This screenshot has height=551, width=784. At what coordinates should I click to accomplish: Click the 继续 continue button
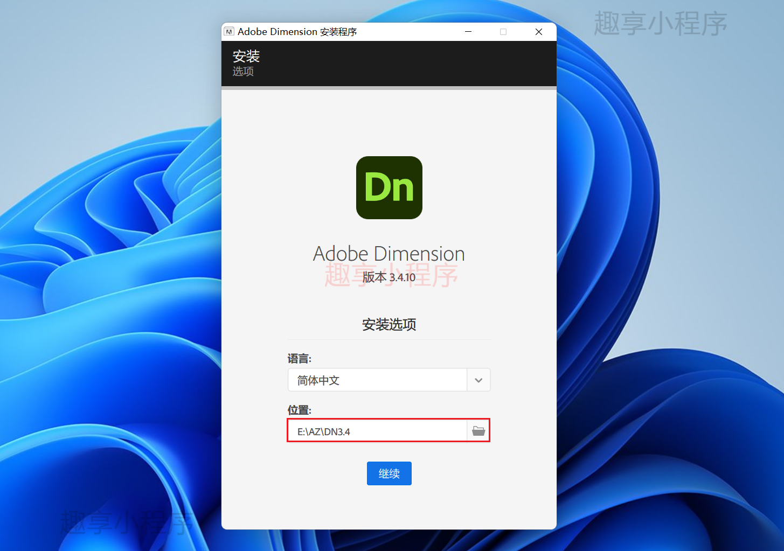(x=389, y=473)
